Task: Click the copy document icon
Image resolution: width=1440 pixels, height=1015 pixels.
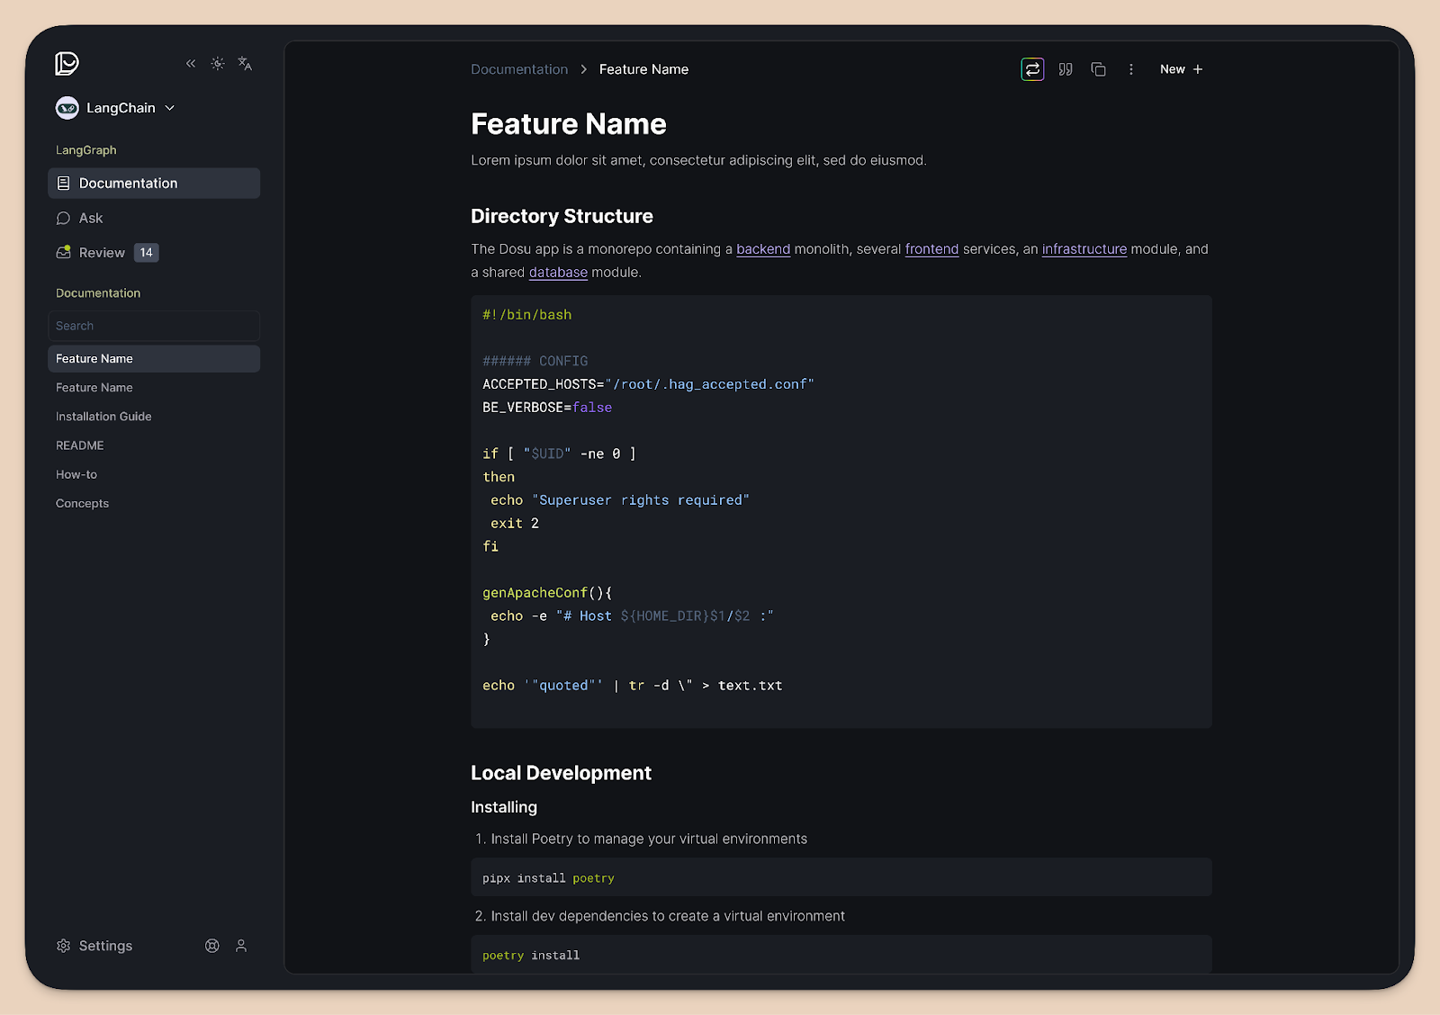Action: 1098,69
